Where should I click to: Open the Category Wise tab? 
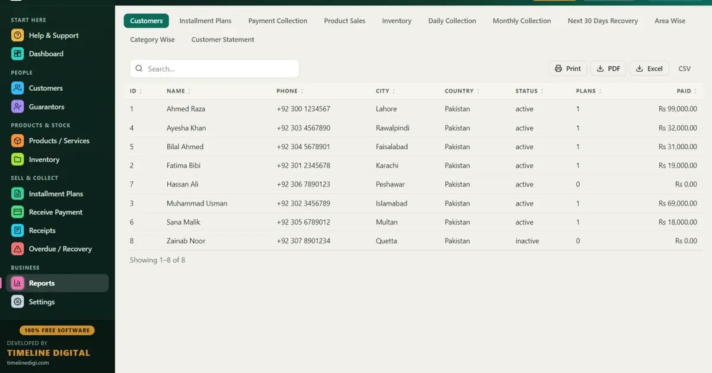(152, 40)
